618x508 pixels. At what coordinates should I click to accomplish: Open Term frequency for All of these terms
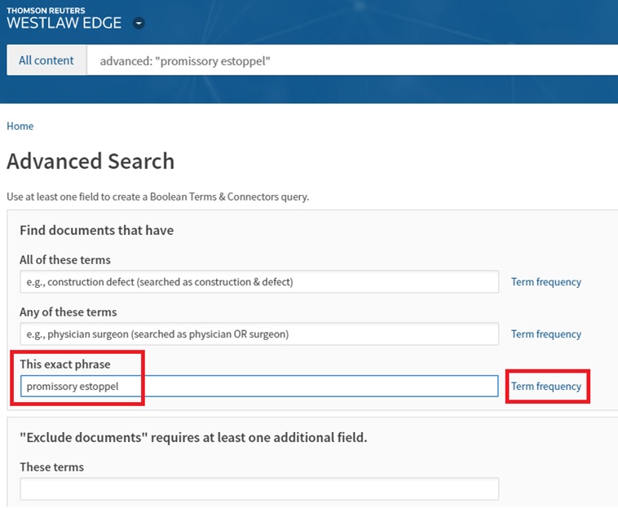[545, 282]
